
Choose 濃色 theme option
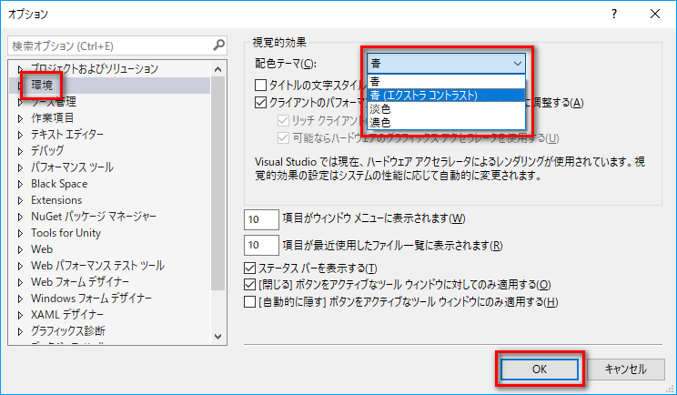446,123
